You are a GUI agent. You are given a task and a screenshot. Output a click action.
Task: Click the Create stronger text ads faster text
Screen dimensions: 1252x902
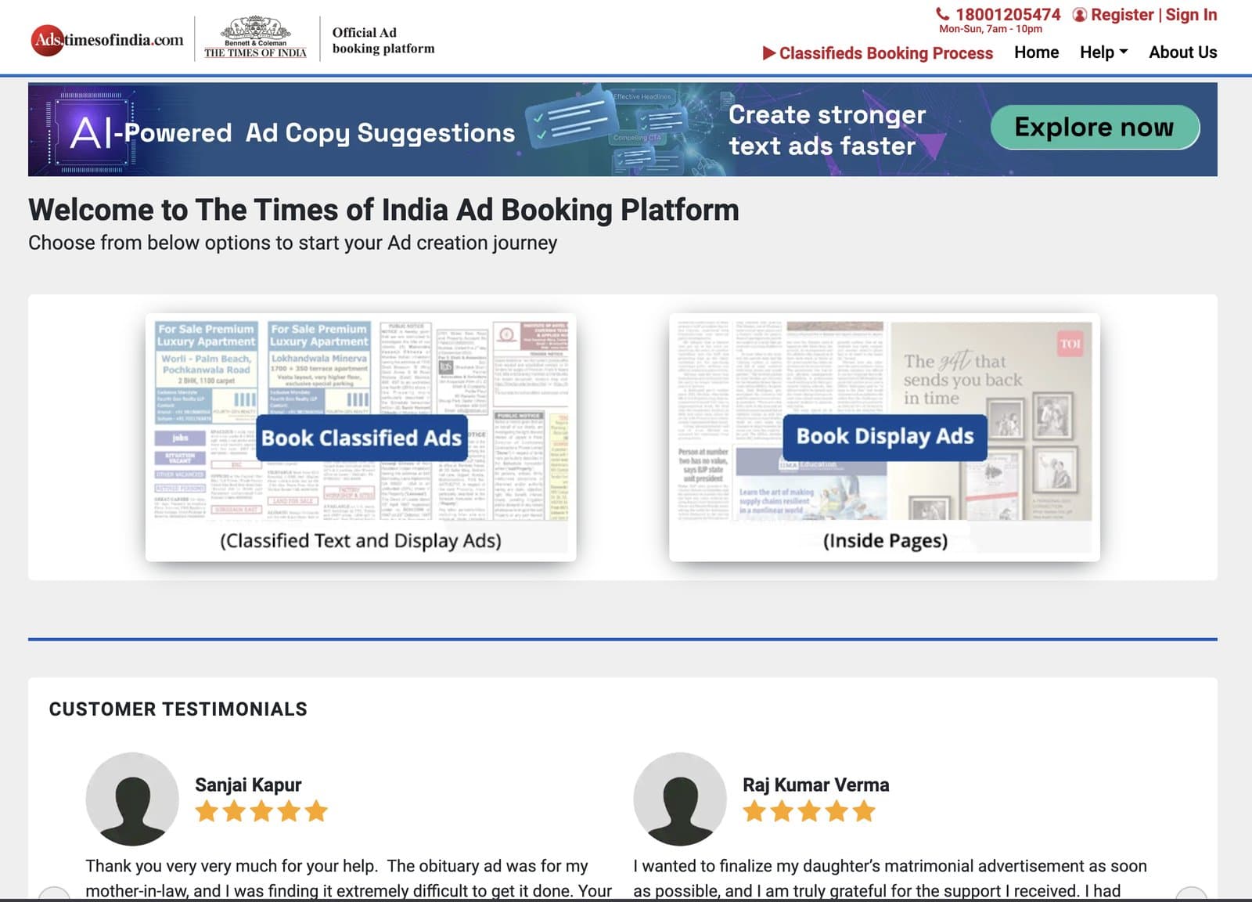tap(827, 130)
